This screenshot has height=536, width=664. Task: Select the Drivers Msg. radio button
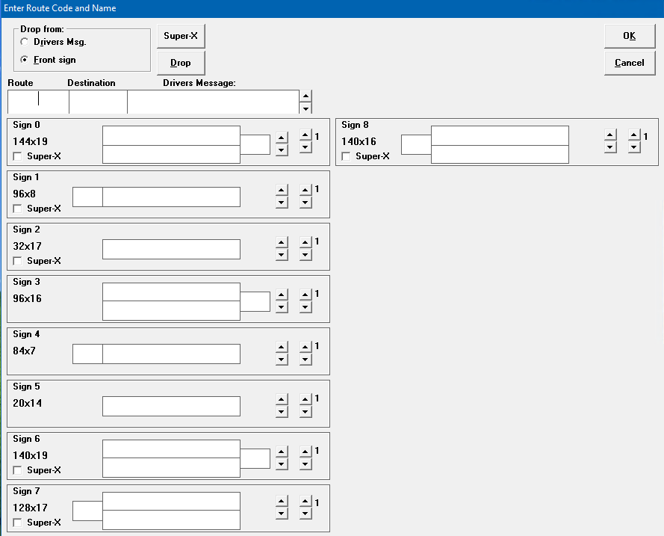[25, 43]
